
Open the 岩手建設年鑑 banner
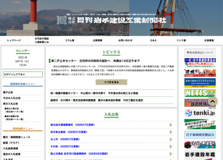tap(200, 154)
